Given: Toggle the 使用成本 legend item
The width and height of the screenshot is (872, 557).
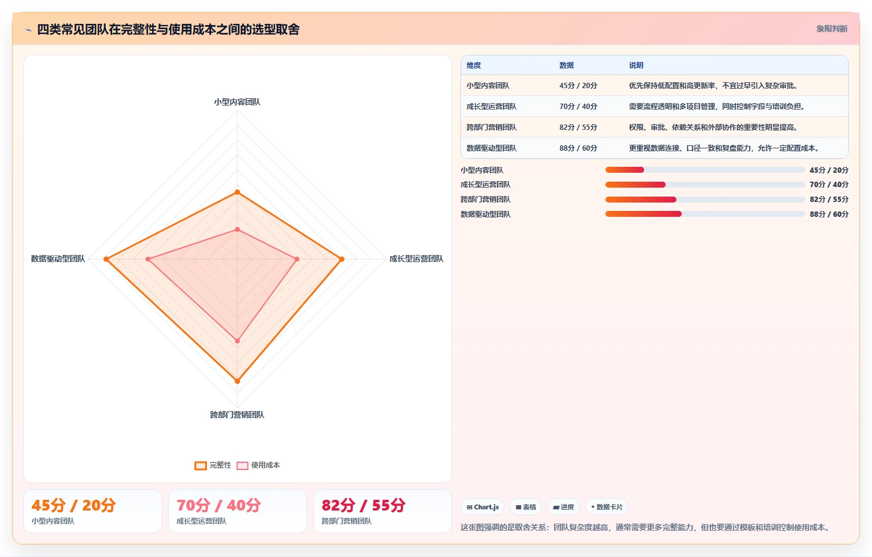Looking at the screenshot, I should click(258, 465).
